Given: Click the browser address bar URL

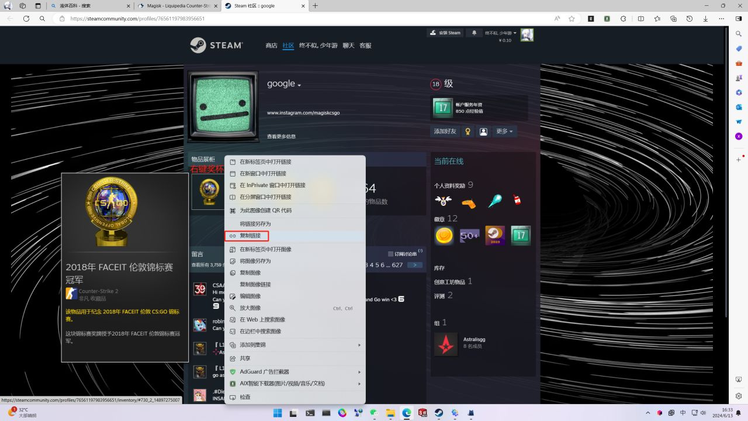Looking at the screenshot, I should point(137,19).
